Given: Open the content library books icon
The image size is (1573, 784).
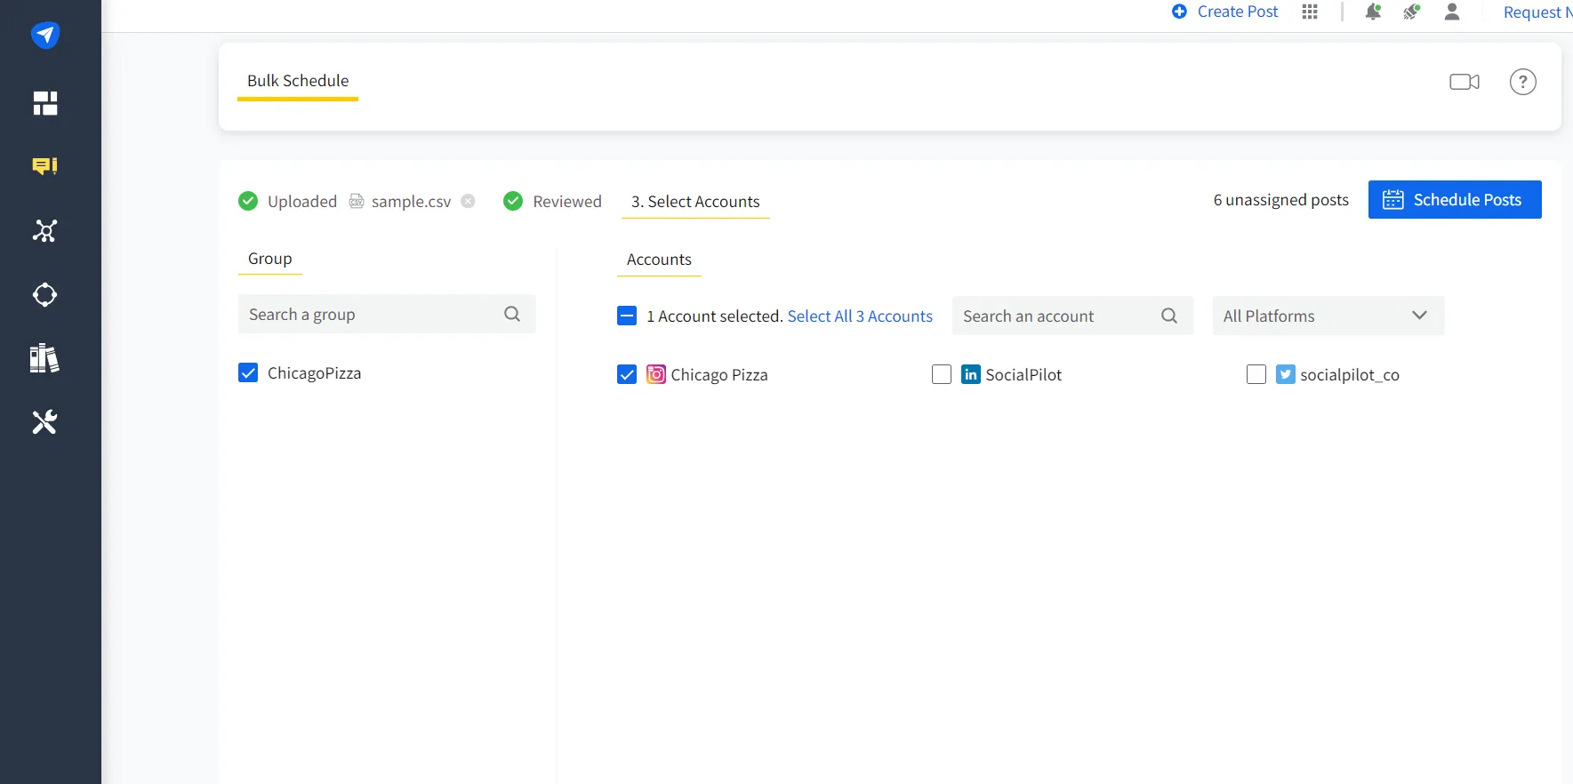Looking at the screenshot, I should (44, 358).
